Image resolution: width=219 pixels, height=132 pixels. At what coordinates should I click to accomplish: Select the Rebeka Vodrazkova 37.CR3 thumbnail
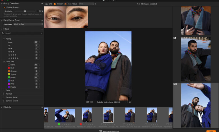65,115
